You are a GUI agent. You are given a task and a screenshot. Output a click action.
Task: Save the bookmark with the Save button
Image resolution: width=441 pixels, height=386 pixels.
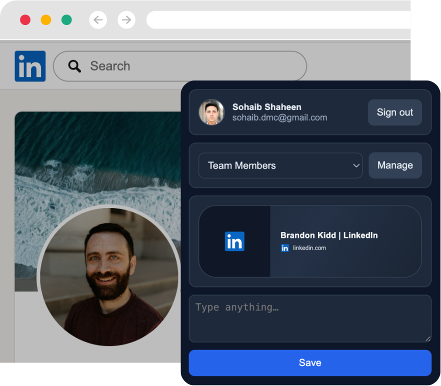pos(310,363)
